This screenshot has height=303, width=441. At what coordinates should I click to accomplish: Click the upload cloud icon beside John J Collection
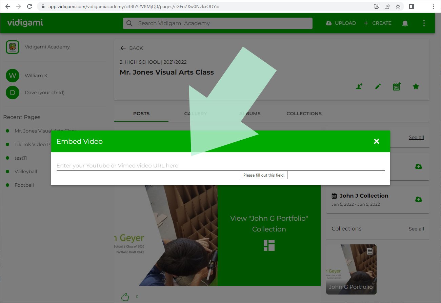click(x=419, y=200)
